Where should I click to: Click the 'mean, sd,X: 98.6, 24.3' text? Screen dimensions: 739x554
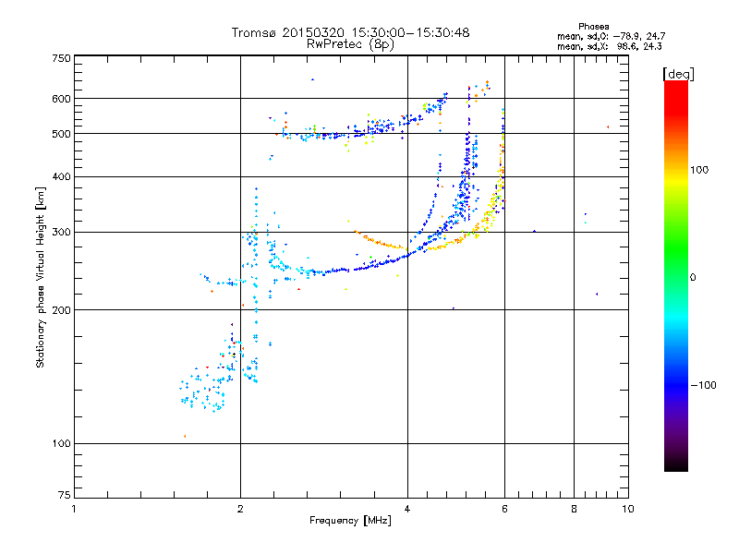point(610,46)
